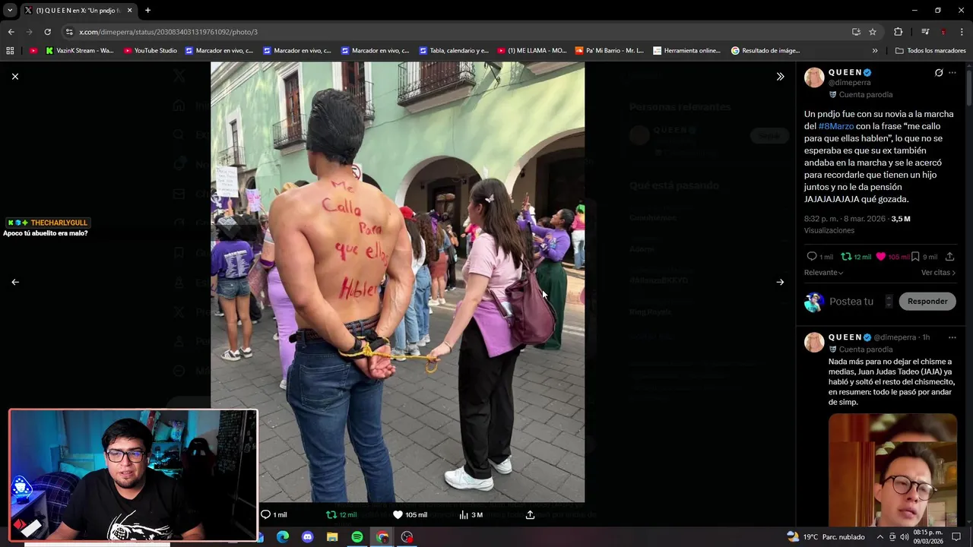Go back in browser history
The height and width of the screenshot is (547, 973).
pos(11,32)
